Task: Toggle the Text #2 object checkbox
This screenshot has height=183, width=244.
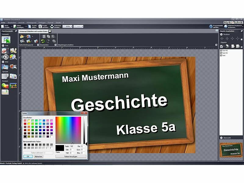Action: click(221, 53)
